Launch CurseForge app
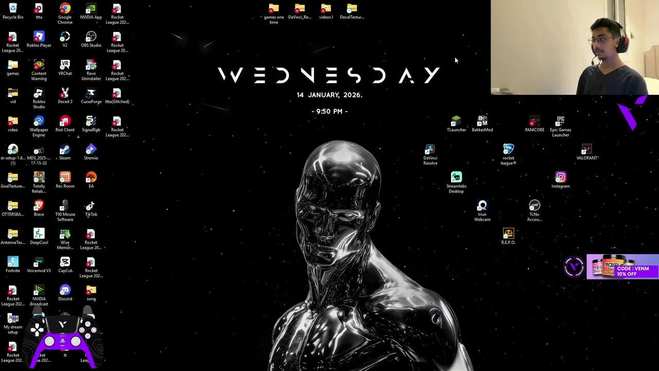This screenshot has height=371, width=659. [x=91, y=96]
